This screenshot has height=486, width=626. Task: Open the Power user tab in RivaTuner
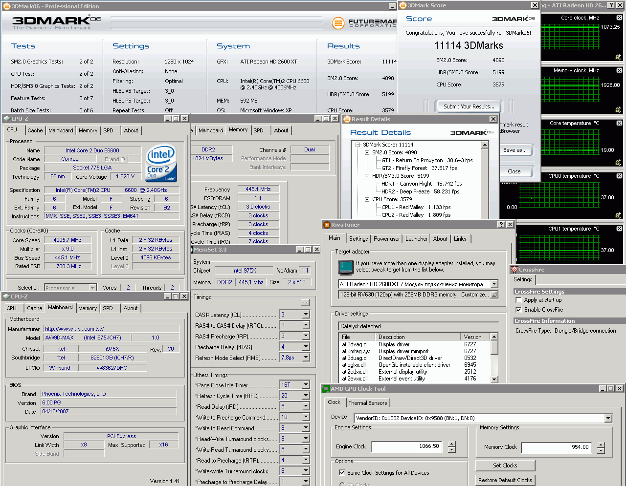pyautogui.click(x=386, y=239)
